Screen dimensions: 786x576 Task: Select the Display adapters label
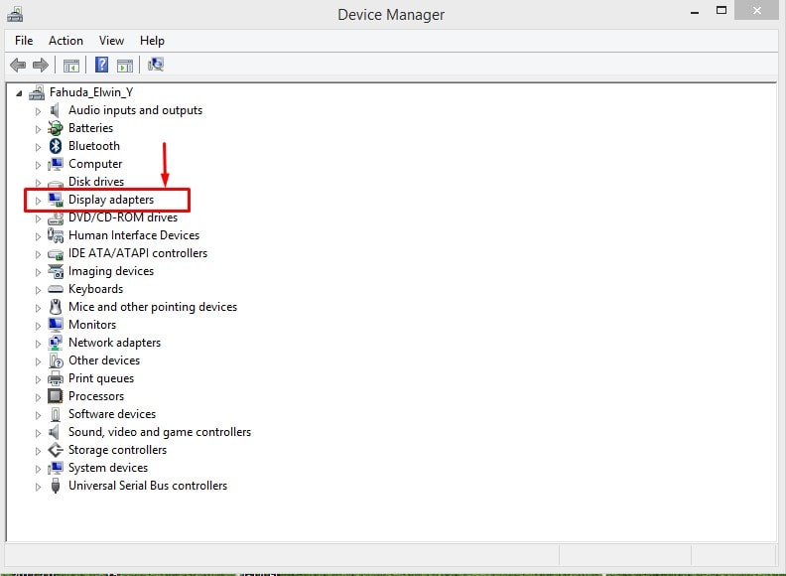click(111, 200)
